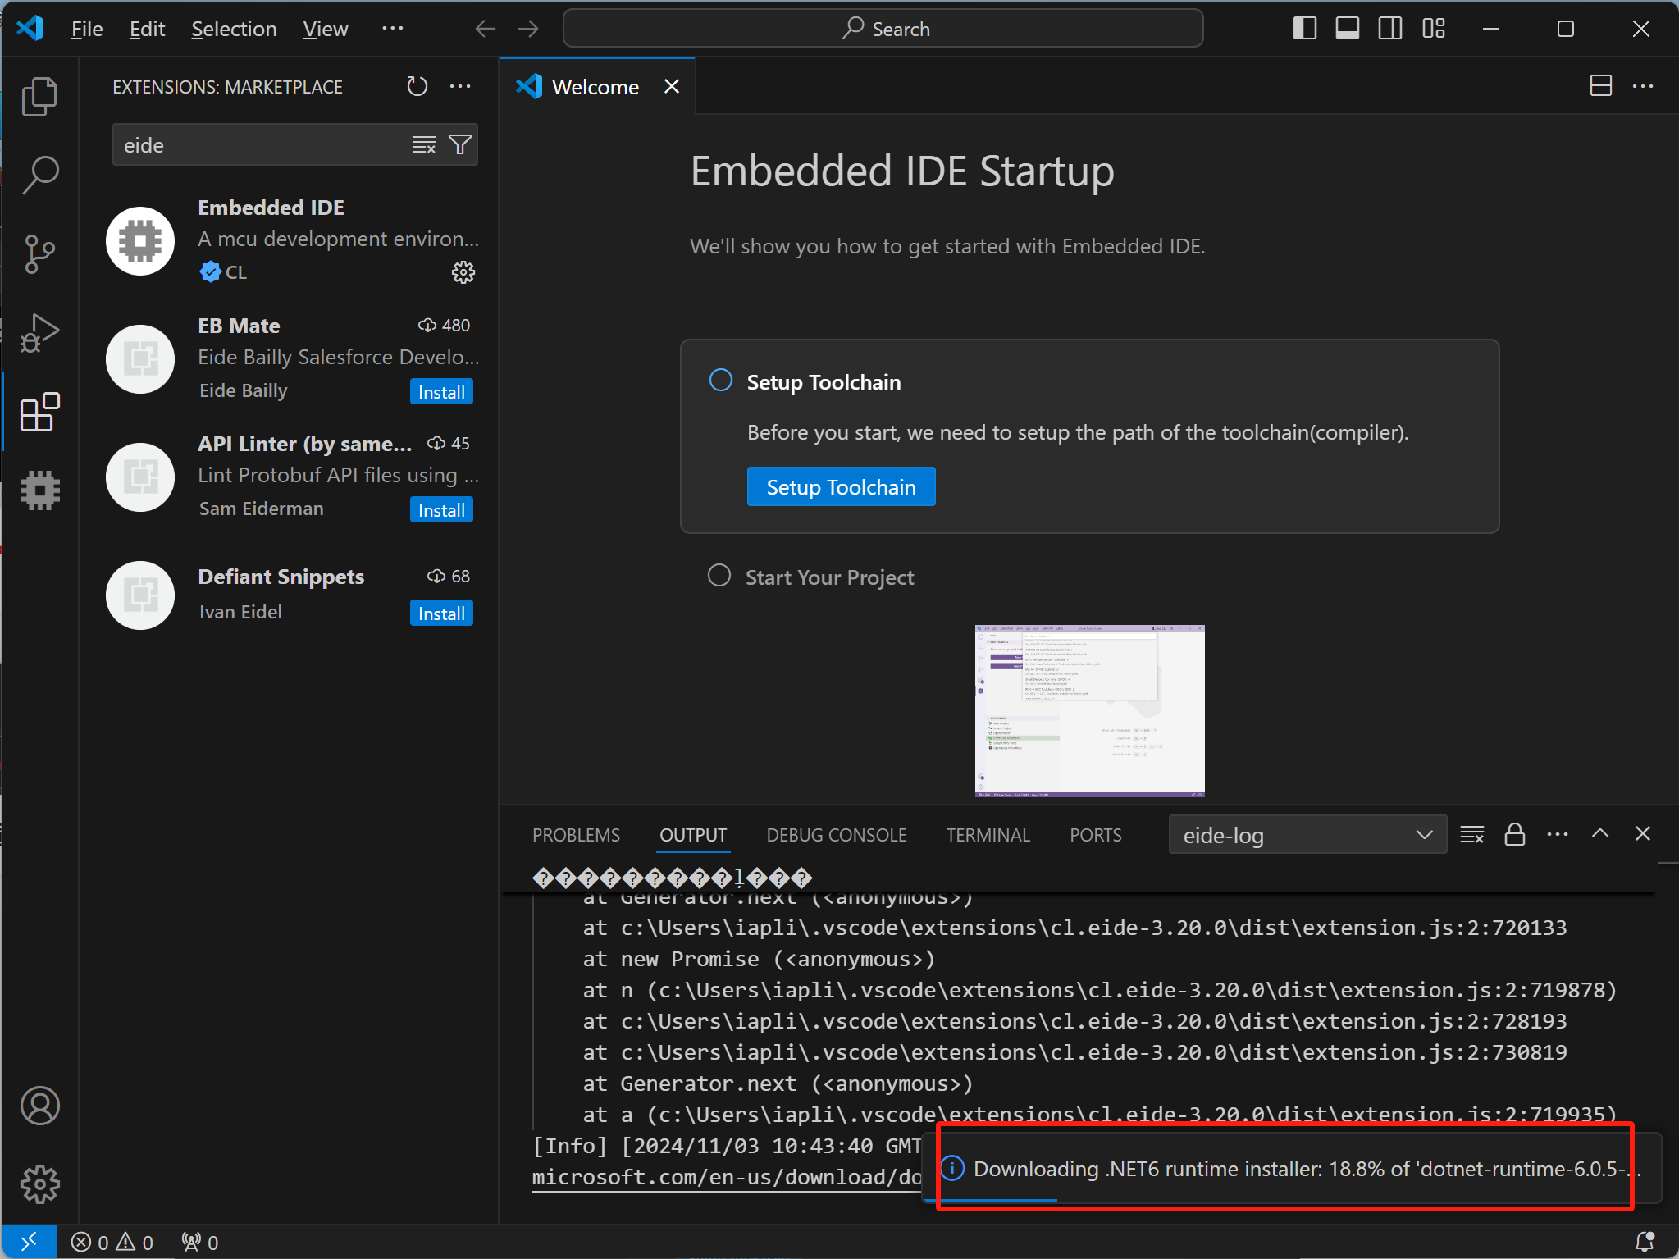
Task: Open remote window indicator in status bar
Action: click(x=29, y=1242)
